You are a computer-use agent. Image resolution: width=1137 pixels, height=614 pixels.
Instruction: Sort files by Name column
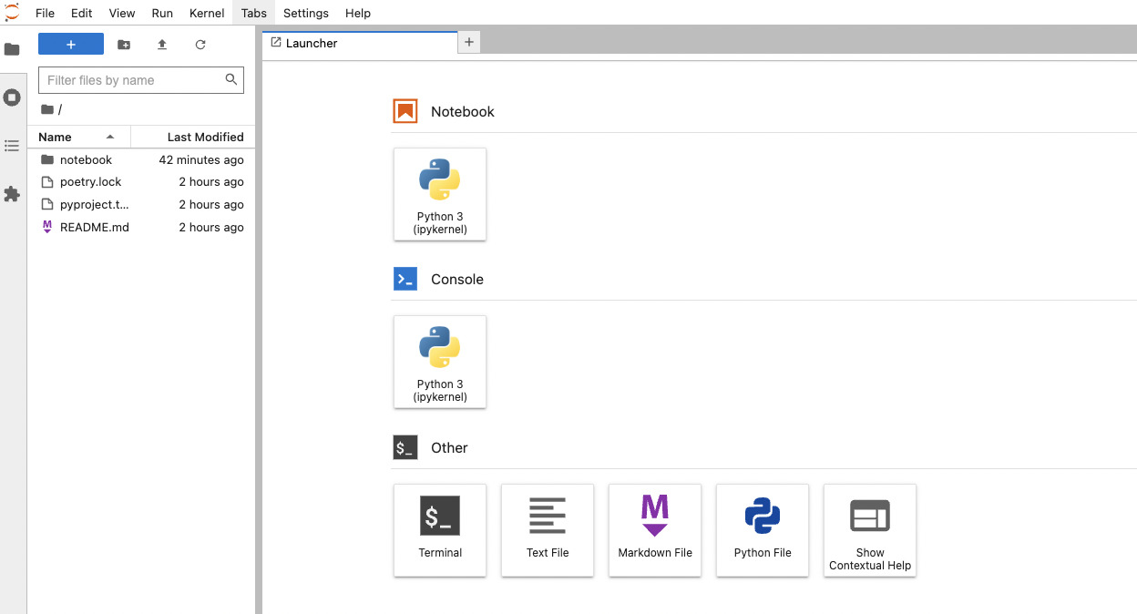(56, 137)
